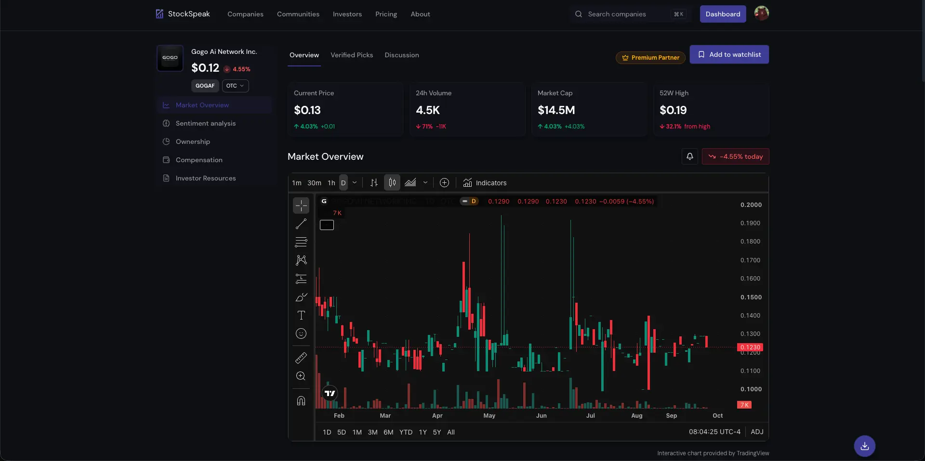925x461 pixels.
Task: Switch to the Verified Picks tab
Action: 352,55
